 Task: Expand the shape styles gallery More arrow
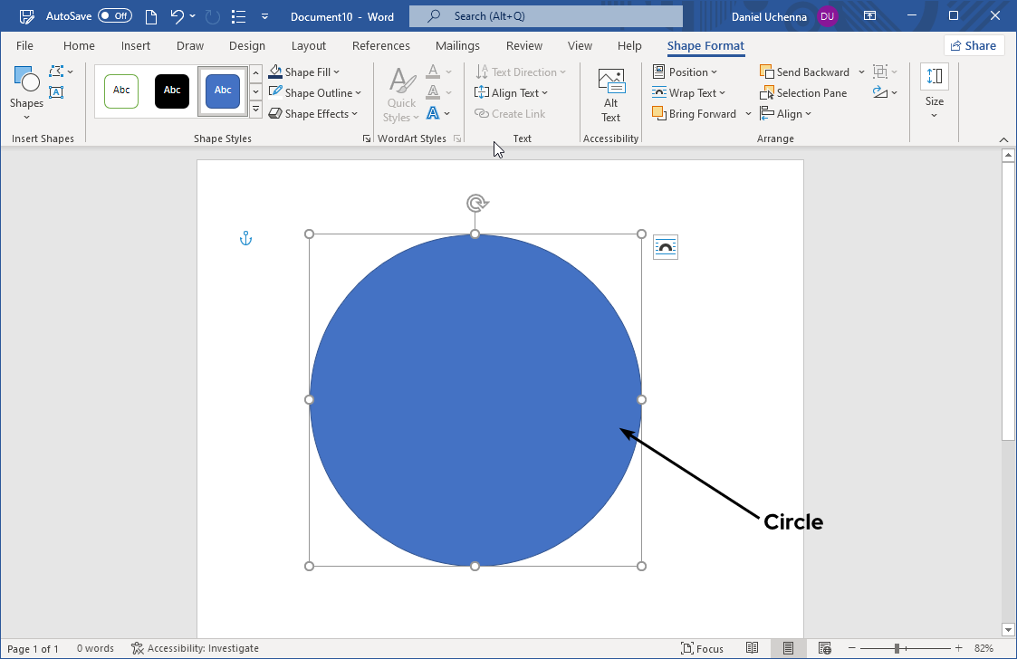255,110
